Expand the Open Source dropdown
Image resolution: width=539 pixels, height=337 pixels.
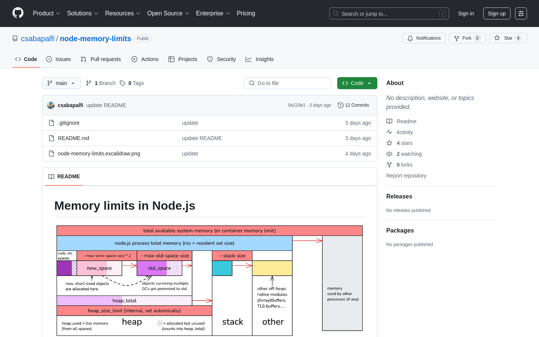[168, 13]
